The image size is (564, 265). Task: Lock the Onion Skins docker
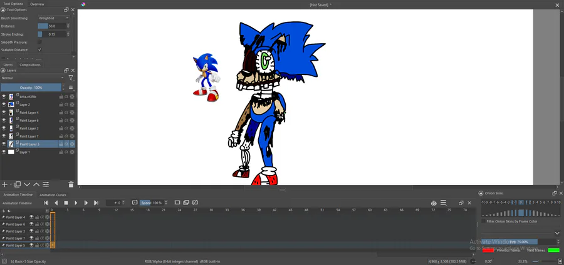(481, 193)
